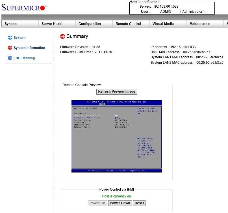Viewport: 228px width, 213px height.
Task: Click the Supermicro logo
Action: (24, 7)
